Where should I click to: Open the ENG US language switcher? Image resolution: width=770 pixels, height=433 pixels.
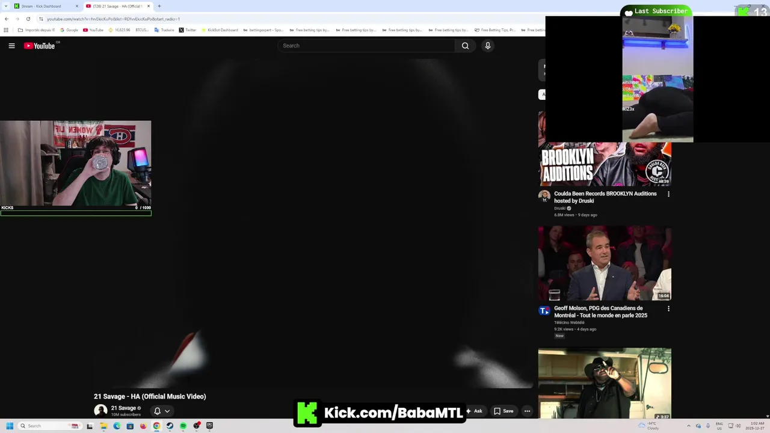tap(719, 426)
